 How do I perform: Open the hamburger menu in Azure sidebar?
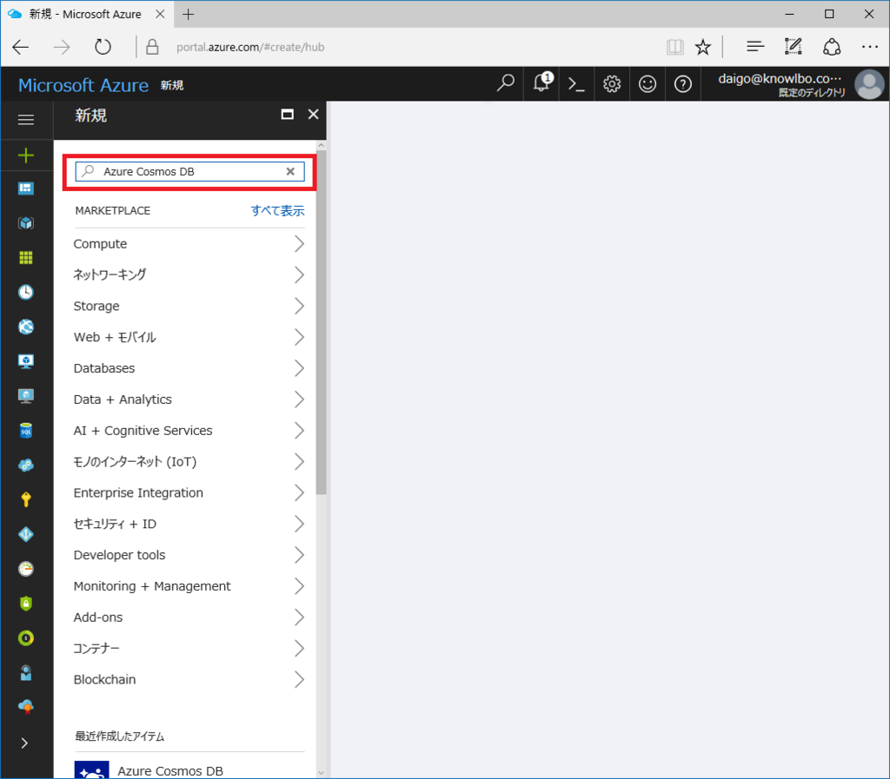pos(26,120)
